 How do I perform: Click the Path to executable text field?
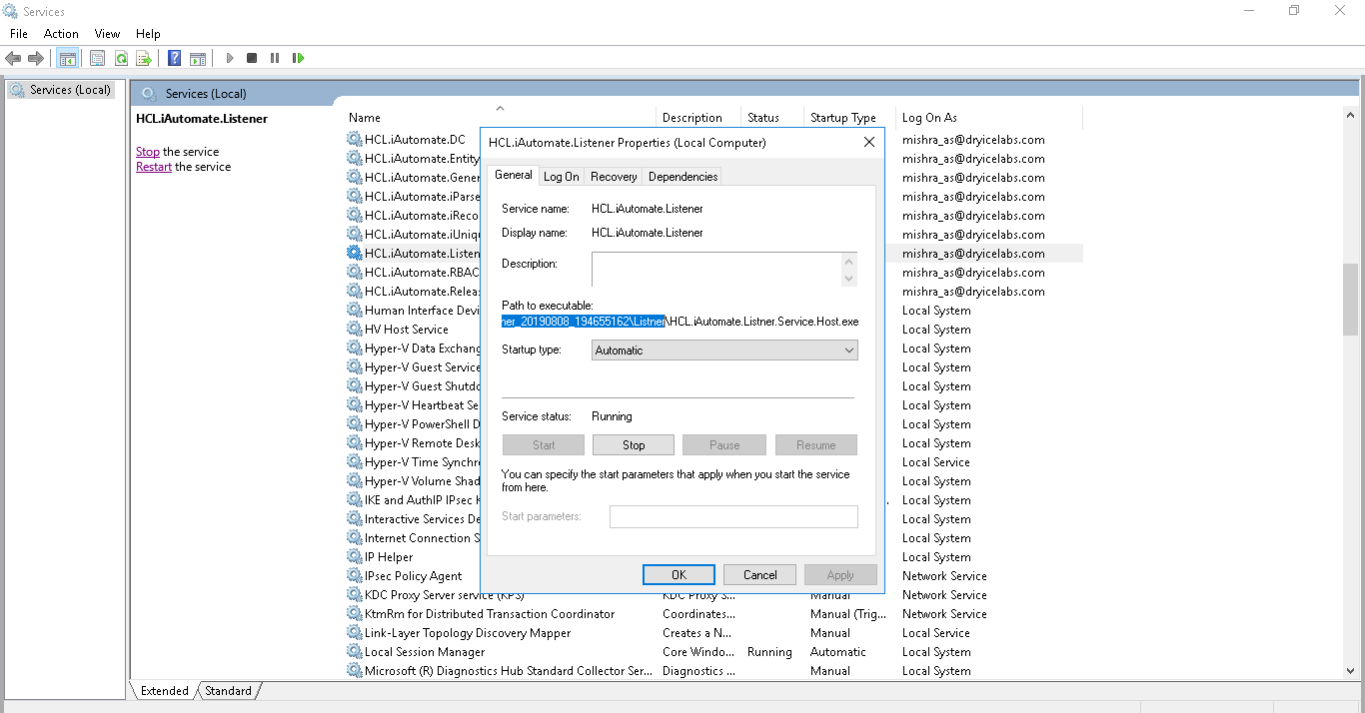(680, 322)
